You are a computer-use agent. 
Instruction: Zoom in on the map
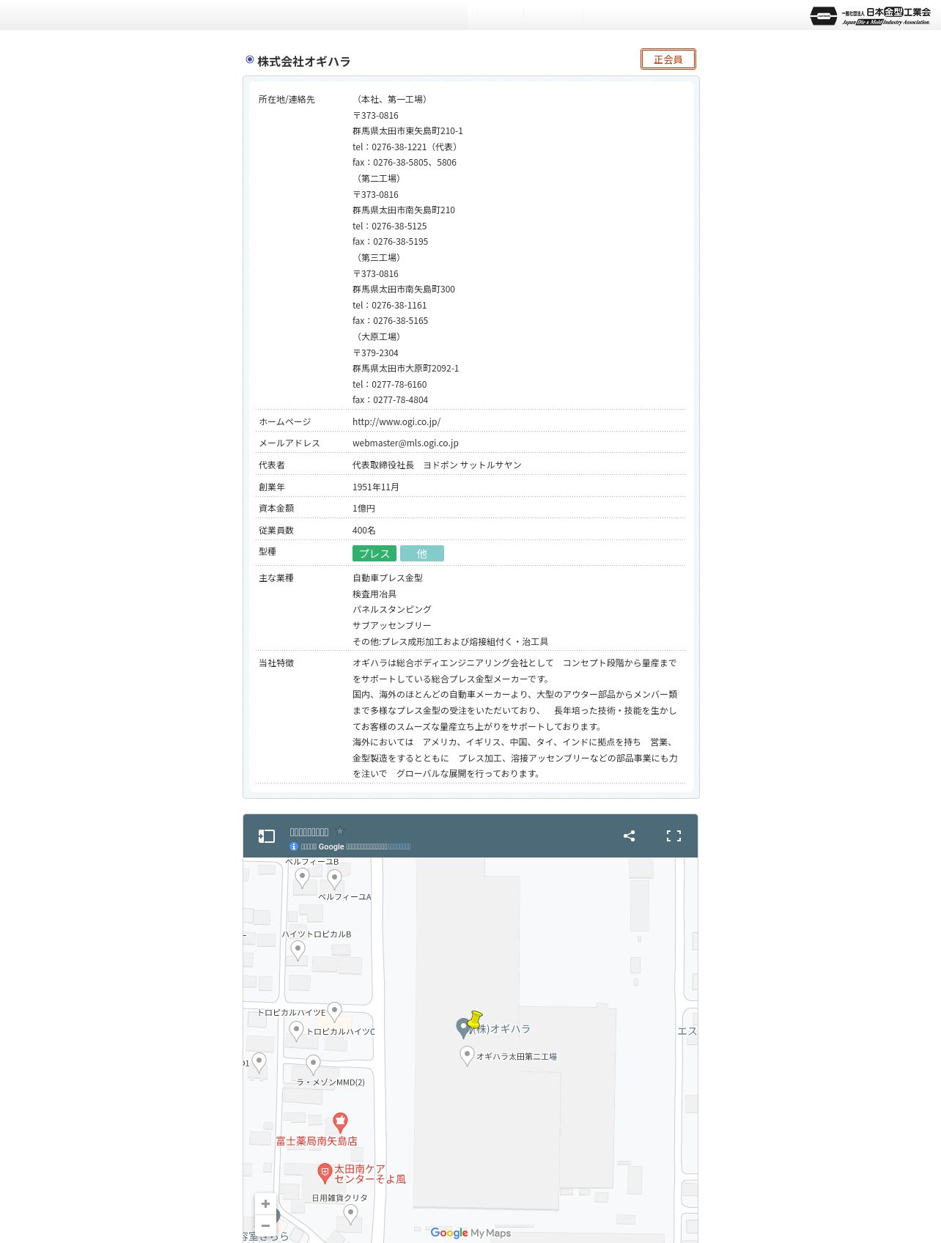pos(265,1204)
